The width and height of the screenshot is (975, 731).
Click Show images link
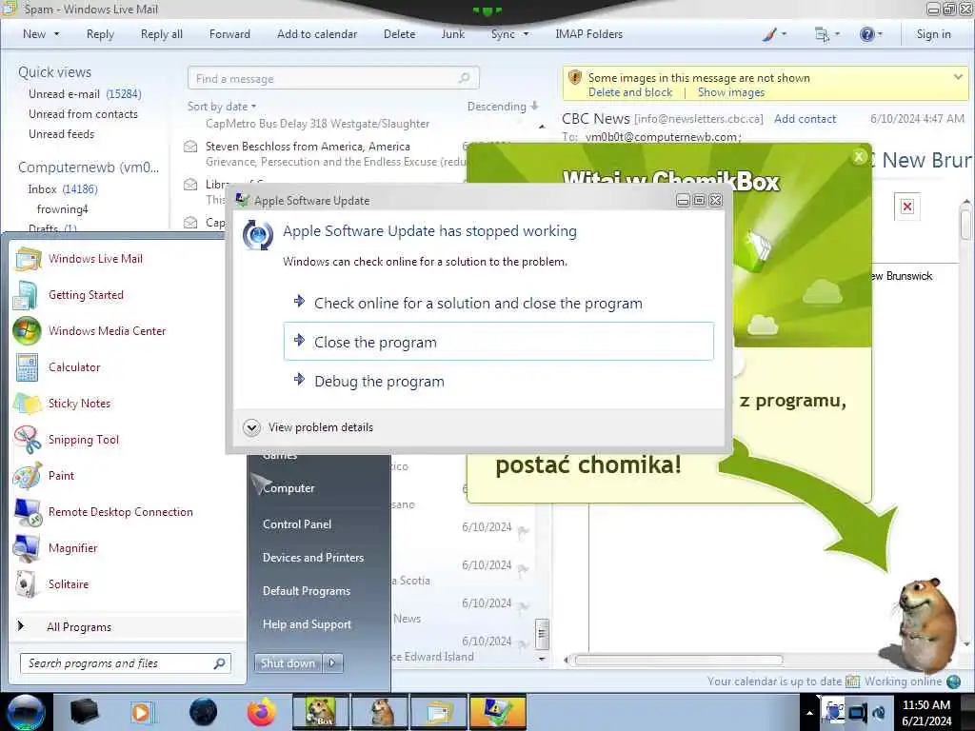click(x=730, y=92)
